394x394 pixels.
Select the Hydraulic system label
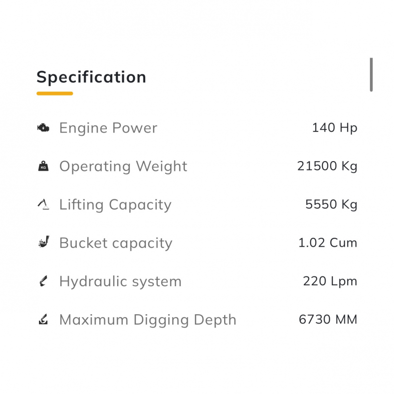pos(120,282)
